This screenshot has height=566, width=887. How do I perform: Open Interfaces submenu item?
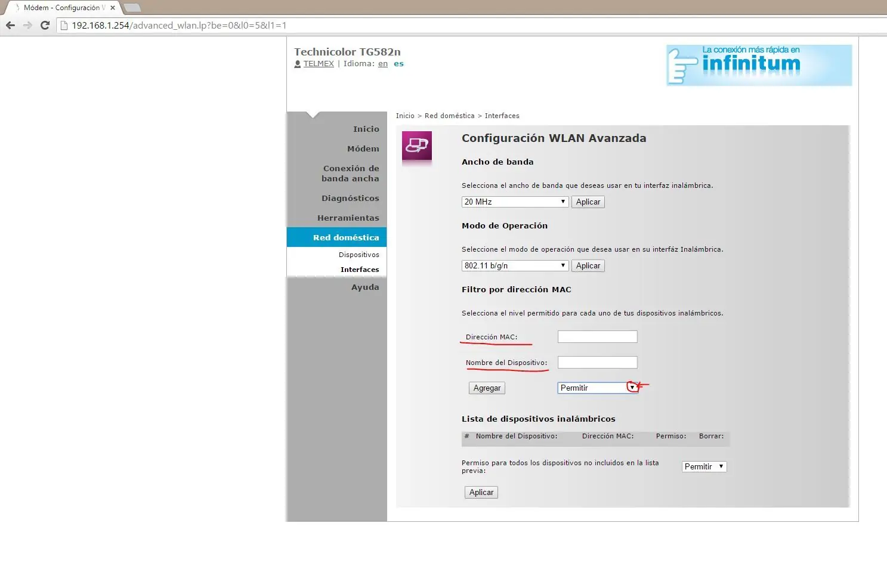[360, 270]
